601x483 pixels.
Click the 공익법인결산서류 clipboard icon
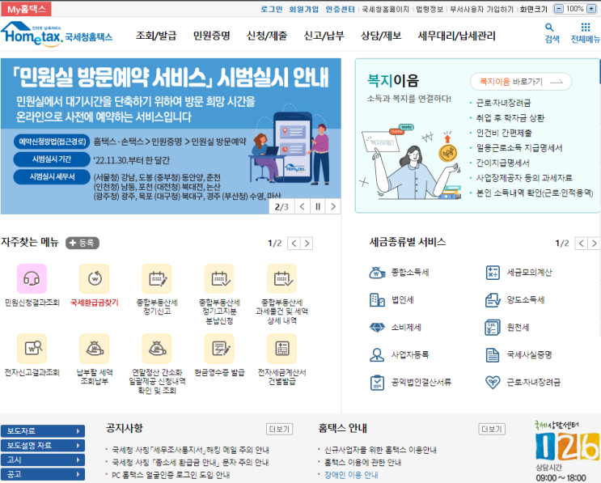pos(377,382)
